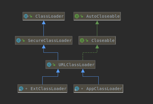
Task: Select the AppClassLoader node label
Action: [104, 89]
